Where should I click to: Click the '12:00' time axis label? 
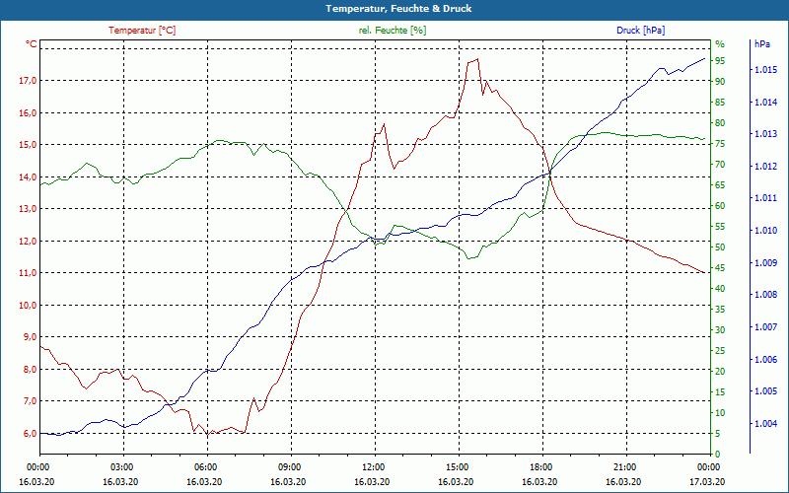[373, 466]
